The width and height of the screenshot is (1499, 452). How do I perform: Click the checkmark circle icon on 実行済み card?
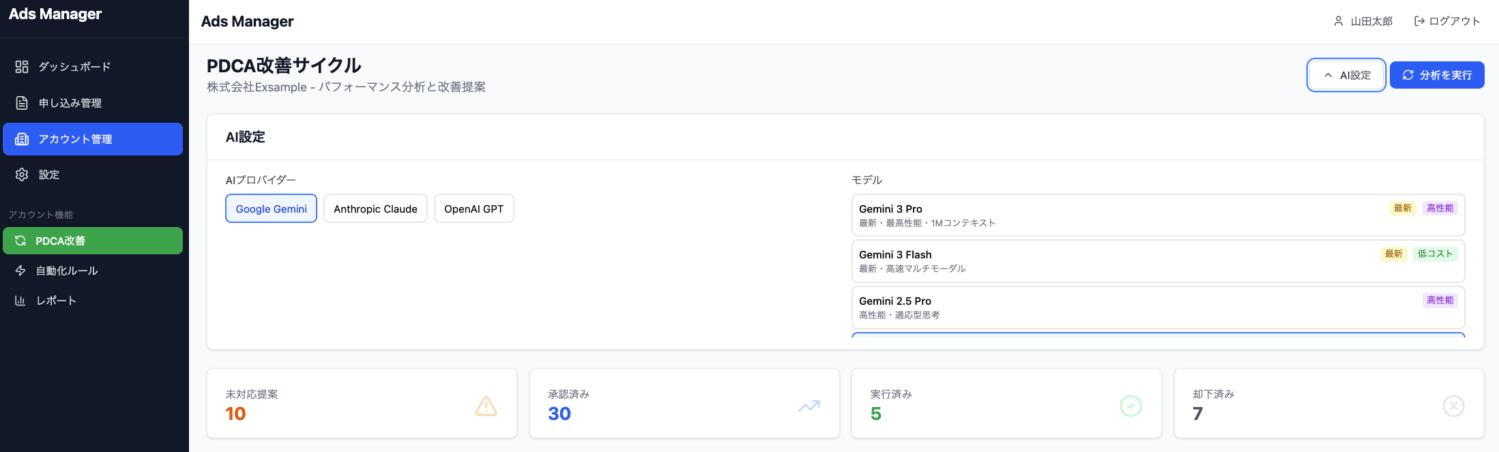click(x=1131, y=406)
